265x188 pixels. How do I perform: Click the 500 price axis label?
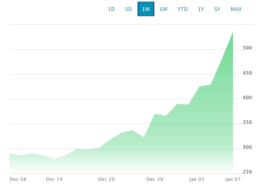tap(247, 48)
